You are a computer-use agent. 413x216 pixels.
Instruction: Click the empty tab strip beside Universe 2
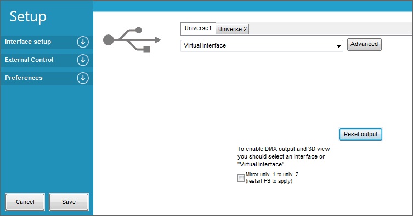(331, 28)
